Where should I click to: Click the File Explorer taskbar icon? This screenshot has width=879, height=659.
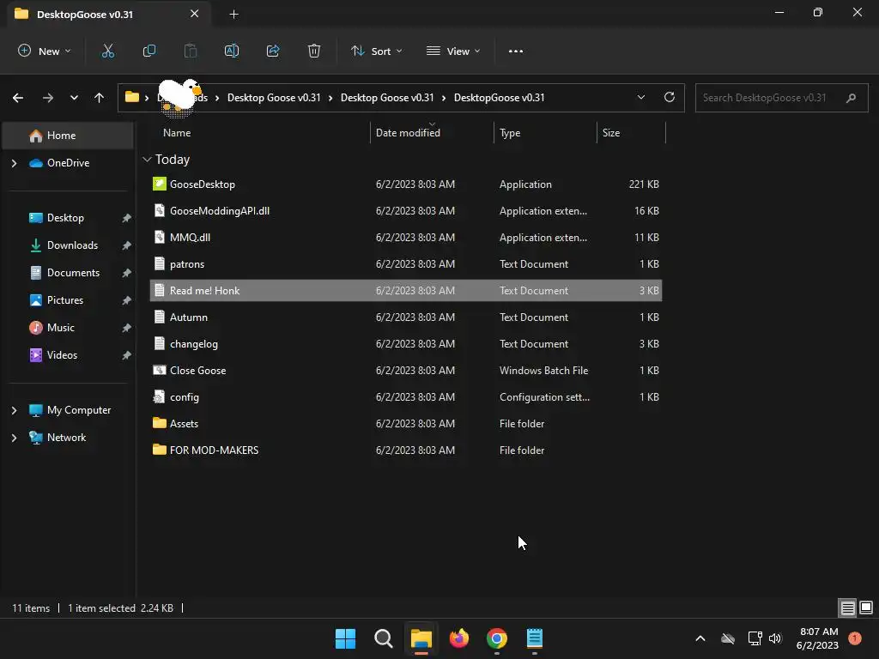(x=421, y=638)
